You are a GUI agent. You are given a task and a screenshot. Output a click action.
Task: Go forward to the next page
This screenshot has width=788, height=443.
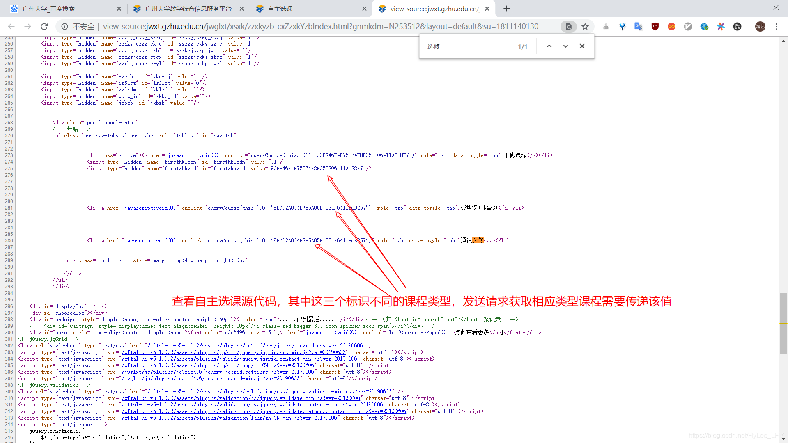click(x=28, y=27)
